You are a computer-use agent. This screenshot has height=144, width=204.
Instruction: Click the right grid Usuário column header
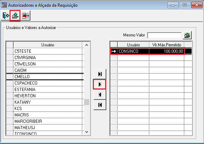point(133,45)
